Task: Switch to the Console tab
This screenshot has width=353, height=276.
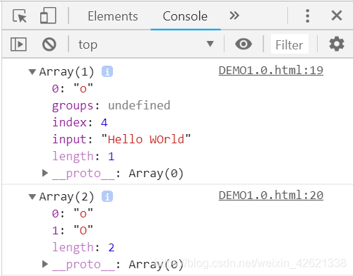Action: [x=185, y=16]
